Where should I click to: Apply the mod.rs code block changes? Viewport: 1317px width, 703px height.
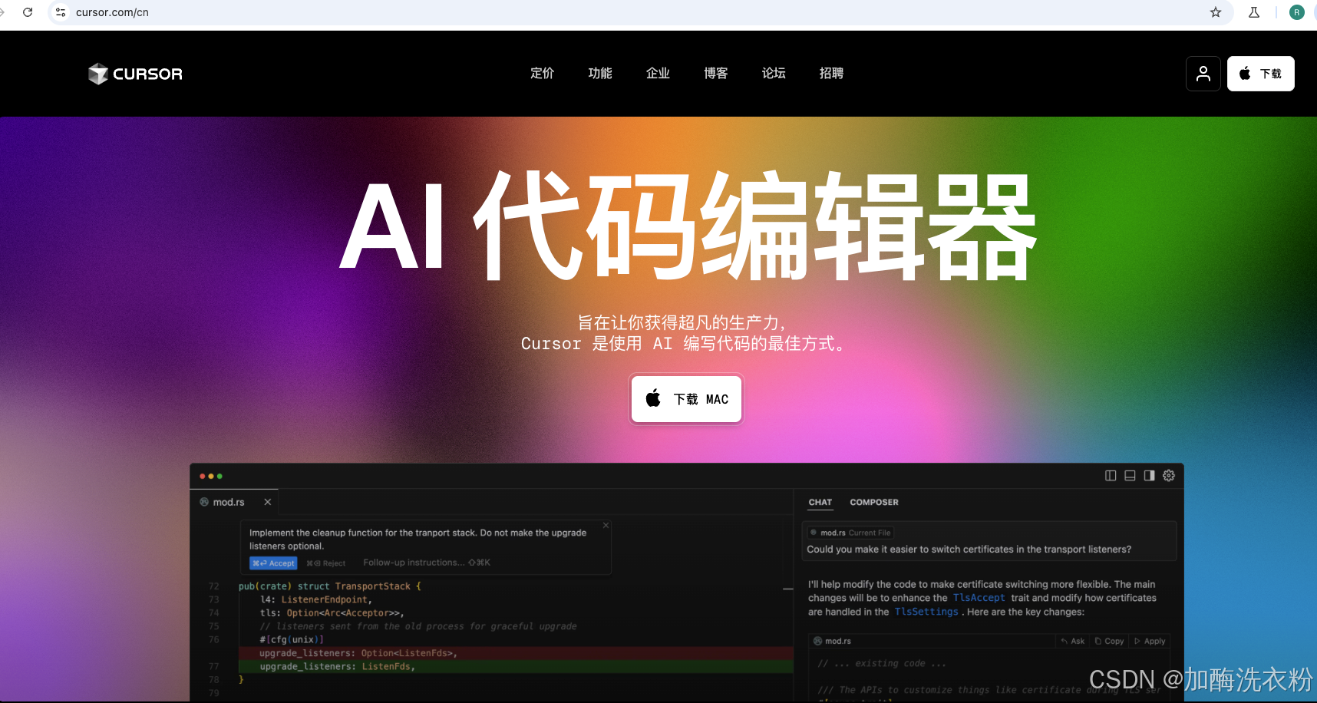click(1150, 641)
